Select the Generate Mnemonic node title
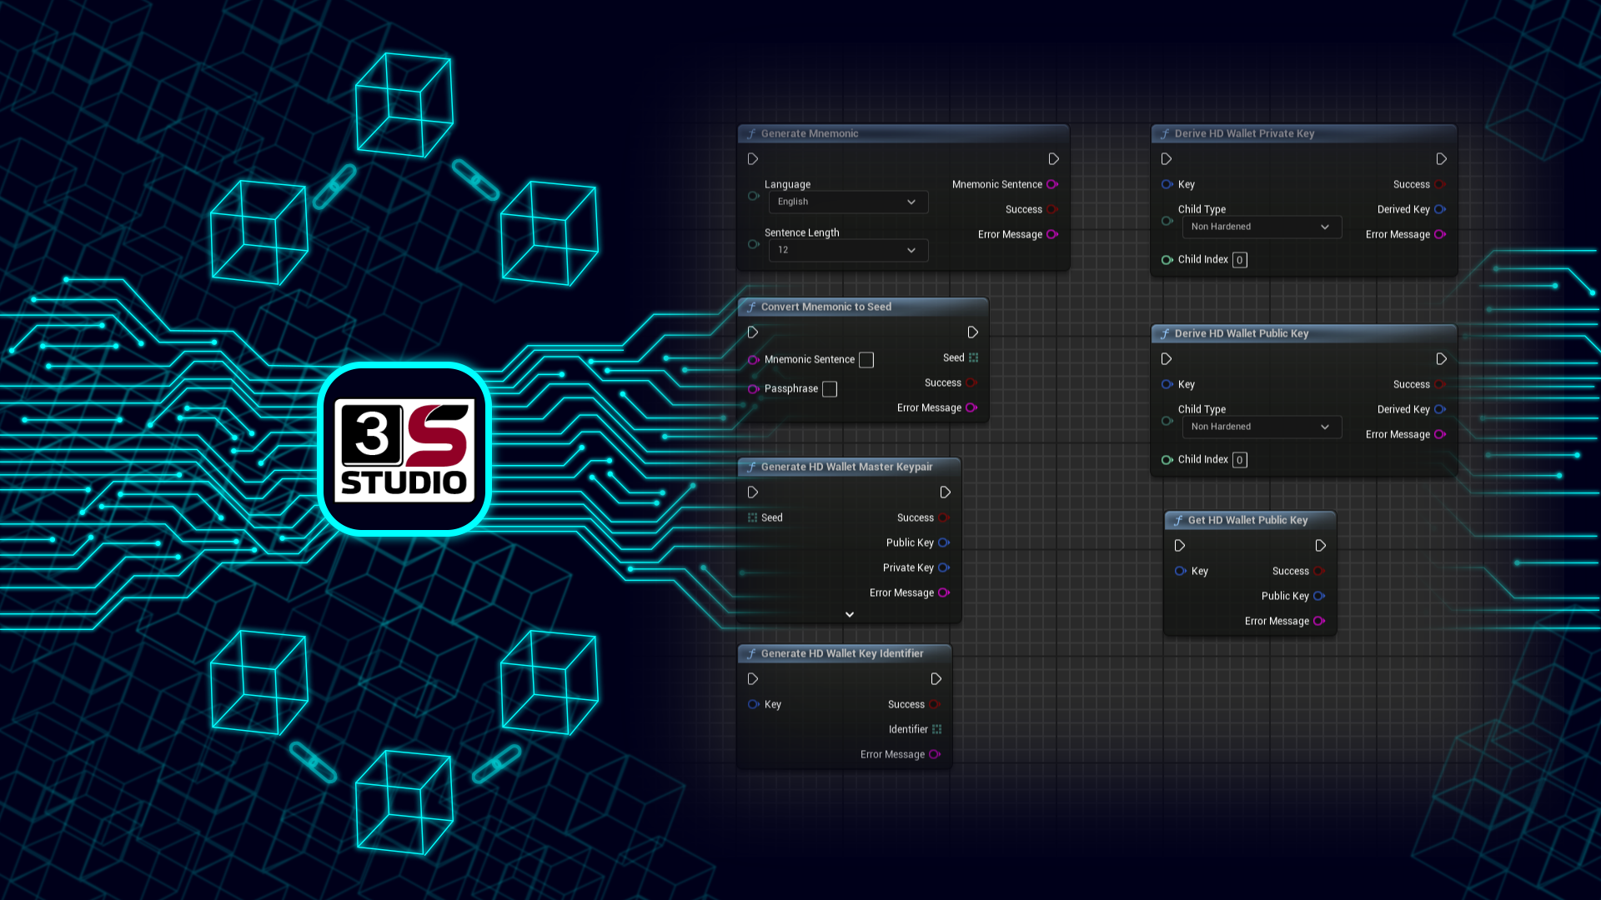 click(810, 133)
